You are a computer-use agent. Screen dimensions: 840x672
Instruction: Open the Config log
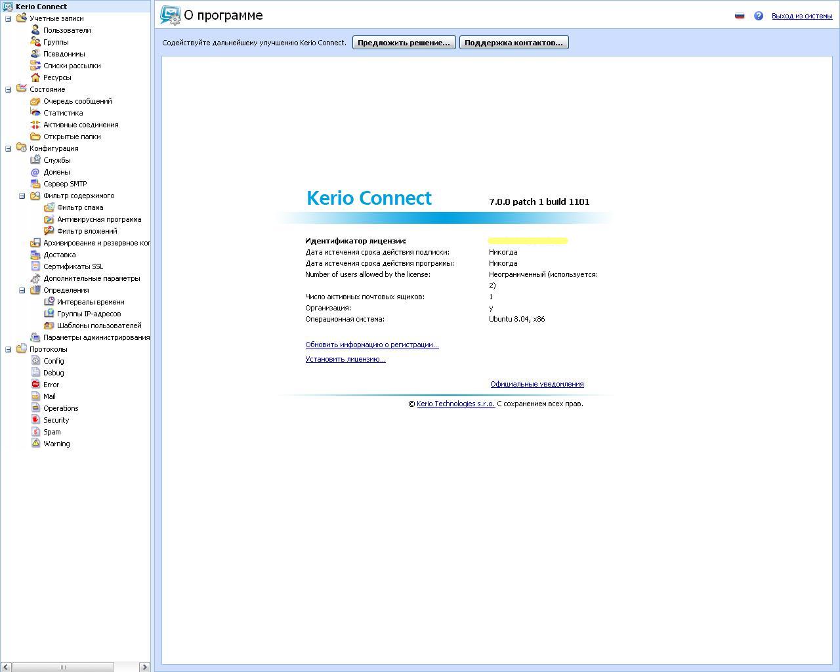point(54,361)
